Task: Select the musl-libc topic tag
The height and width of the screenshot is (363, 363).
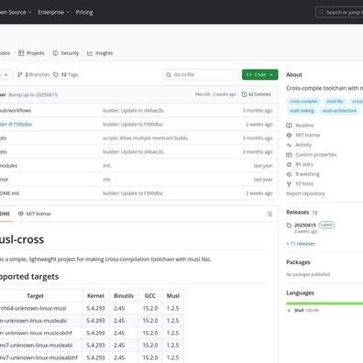Action: [x=335, y=102]
